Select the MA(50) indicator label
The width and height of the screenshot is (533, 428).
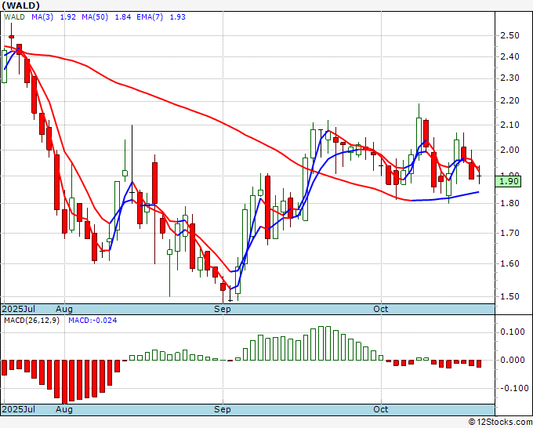tap(95, 17)
